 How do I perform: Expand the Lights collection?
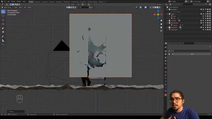pos(167,14)
